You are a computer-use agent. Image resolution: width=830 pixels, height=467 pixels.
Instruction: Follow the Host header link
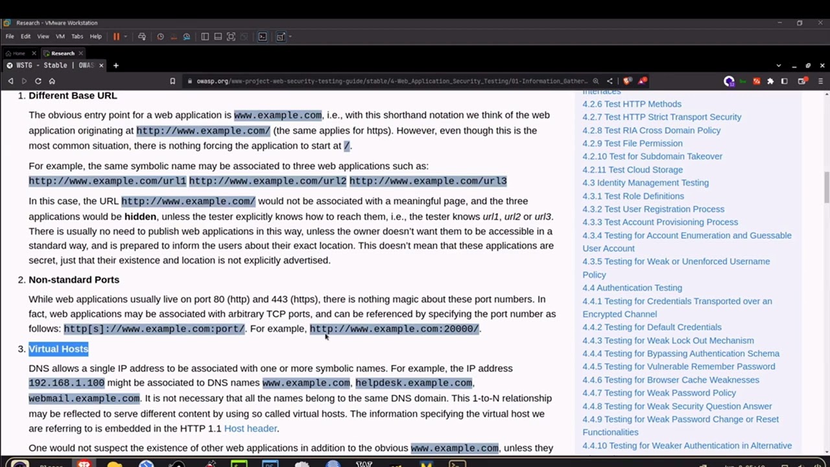point(250,428)
